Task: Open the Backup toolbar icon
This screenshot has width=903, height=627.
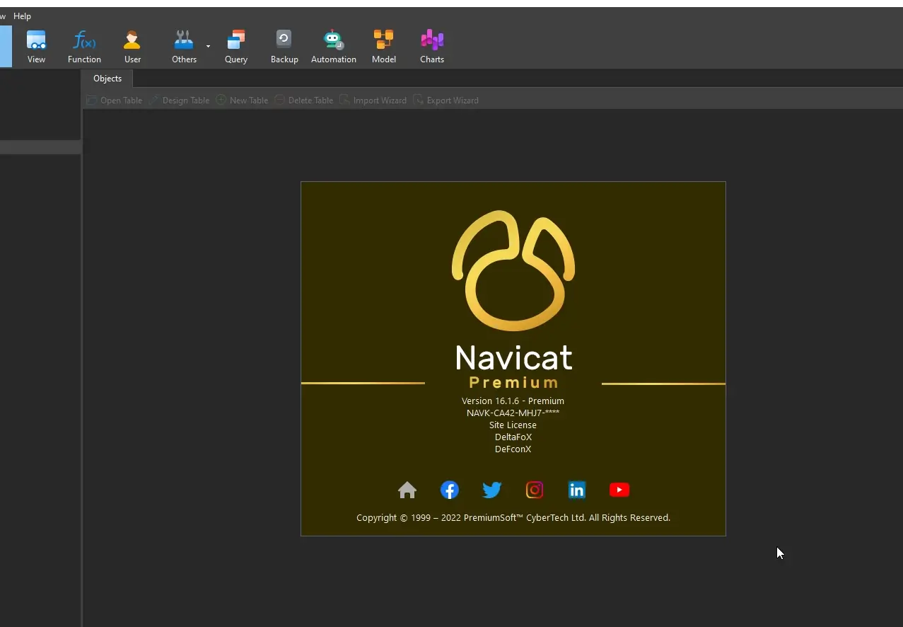Action: point(284,47)
